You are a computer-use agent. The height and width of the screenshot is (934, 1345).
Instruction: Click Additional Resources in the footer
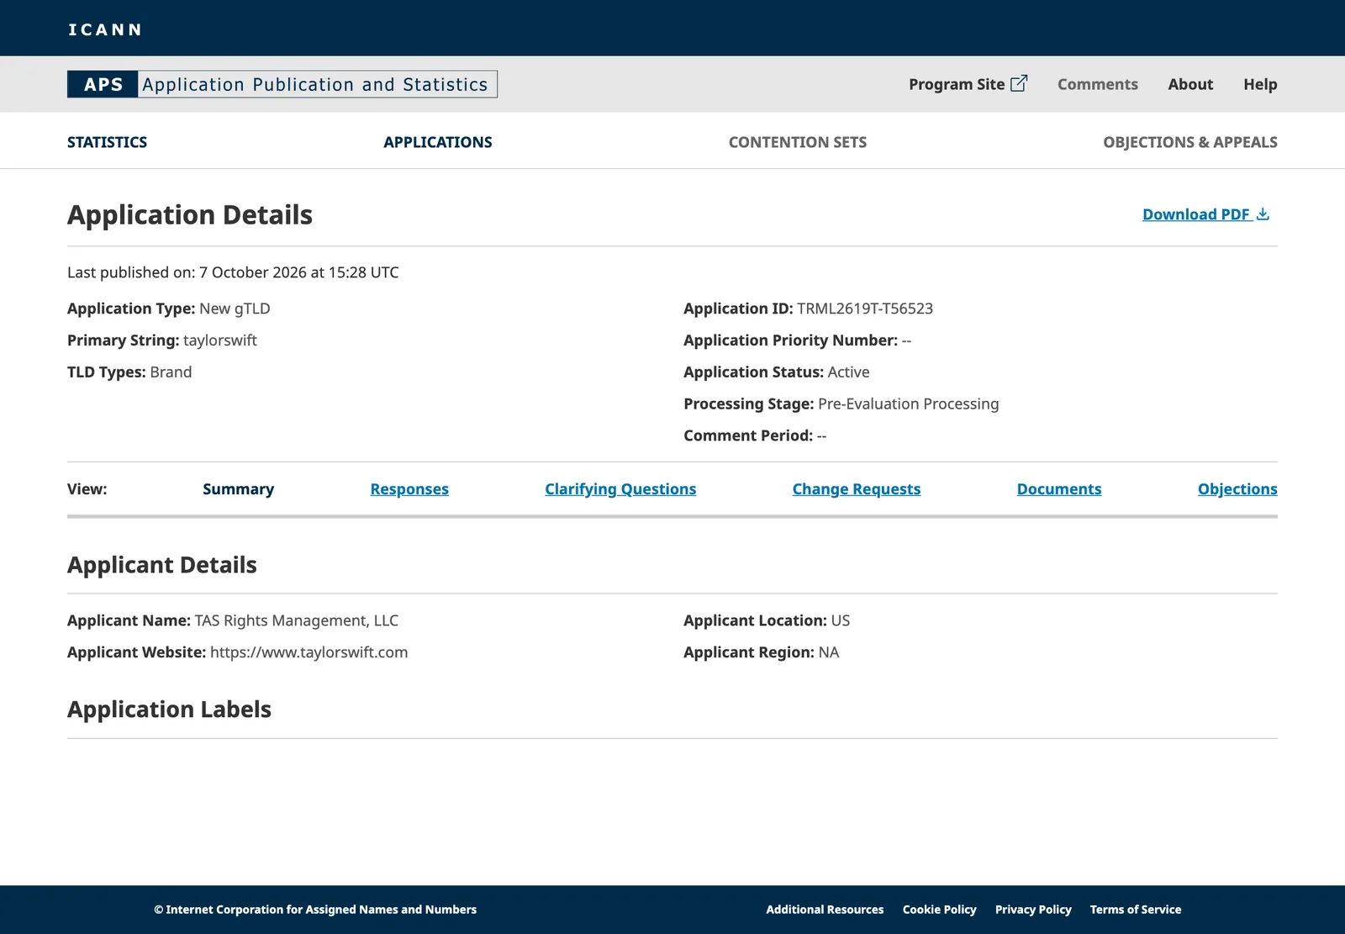coord(825,910)
